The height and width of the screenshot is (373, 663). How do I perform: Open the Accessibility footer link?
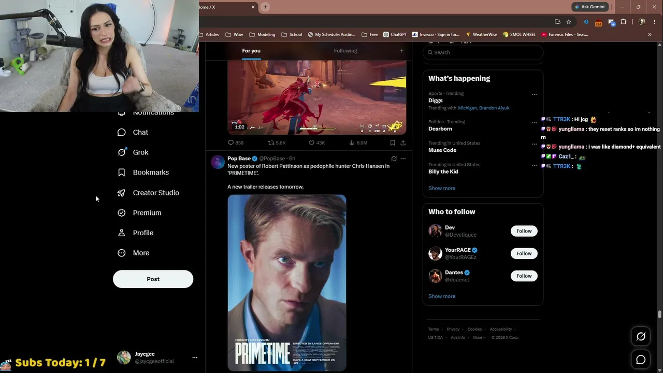pyautogui.click(x=501, y=329)
